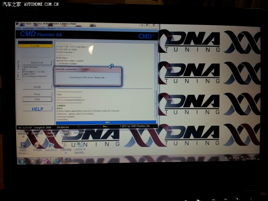Select the CMD Flash taskbar button
Screen dimensions: 268x201
coord(68,160)
